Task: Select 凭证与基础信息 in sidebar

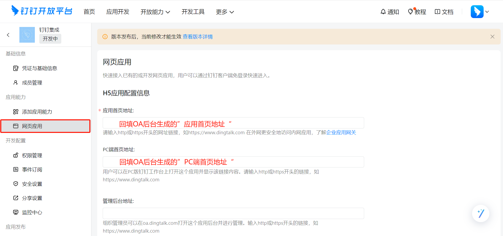Action: pyautogui.click(x=39, y=68)
